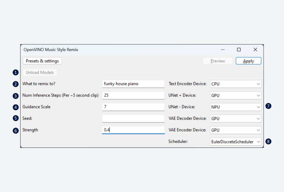Expand the UNet + Device dropdown
284x192 pixels.
[x=236, y=96]
